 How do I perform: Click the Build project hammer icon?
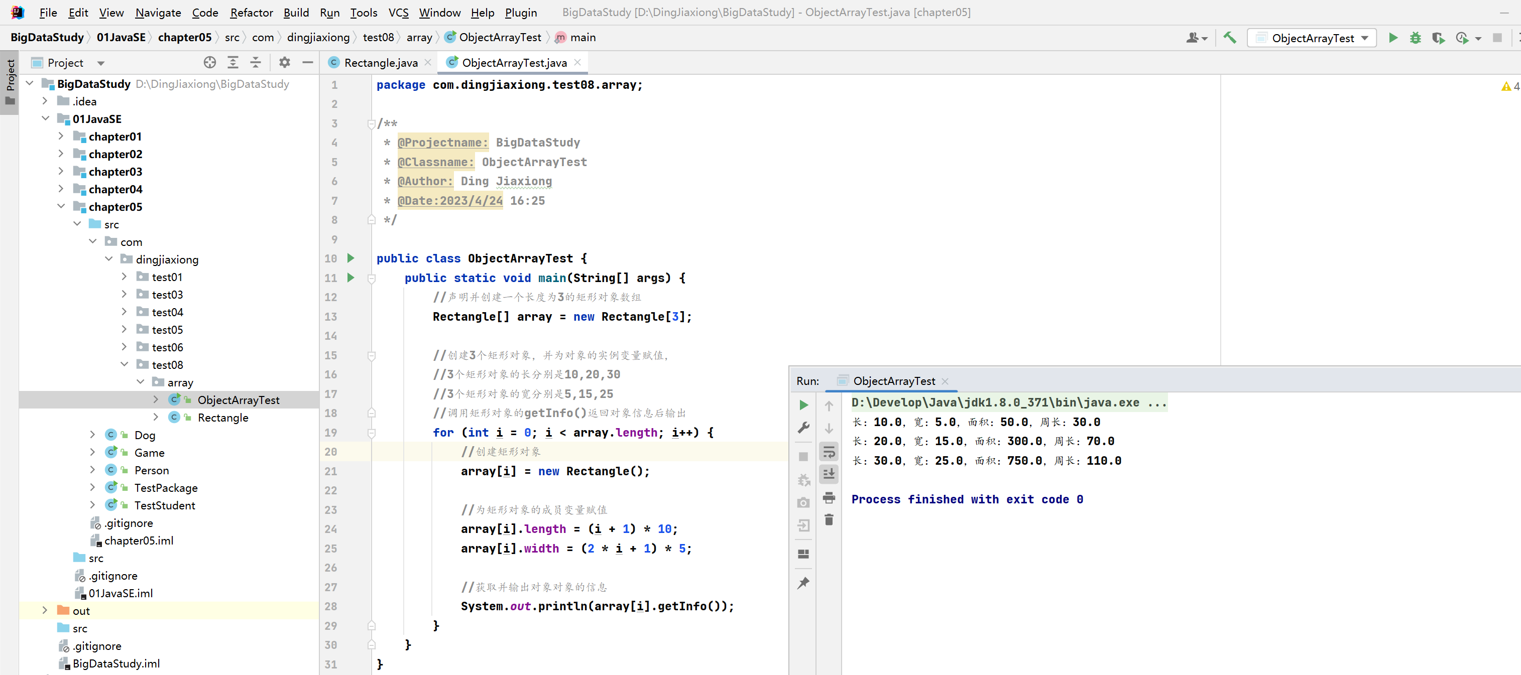(x=1229, y=38)
